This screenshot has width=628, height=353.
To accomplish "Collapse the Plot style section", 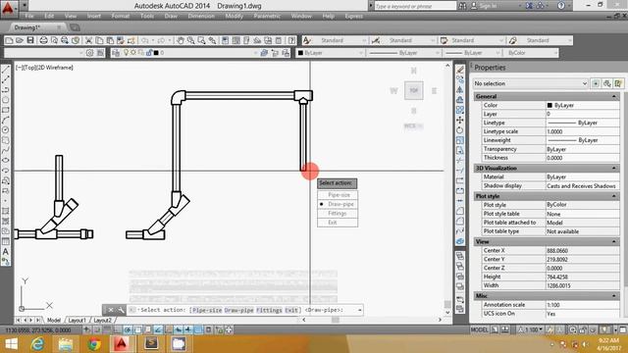I will coord(613,196).
